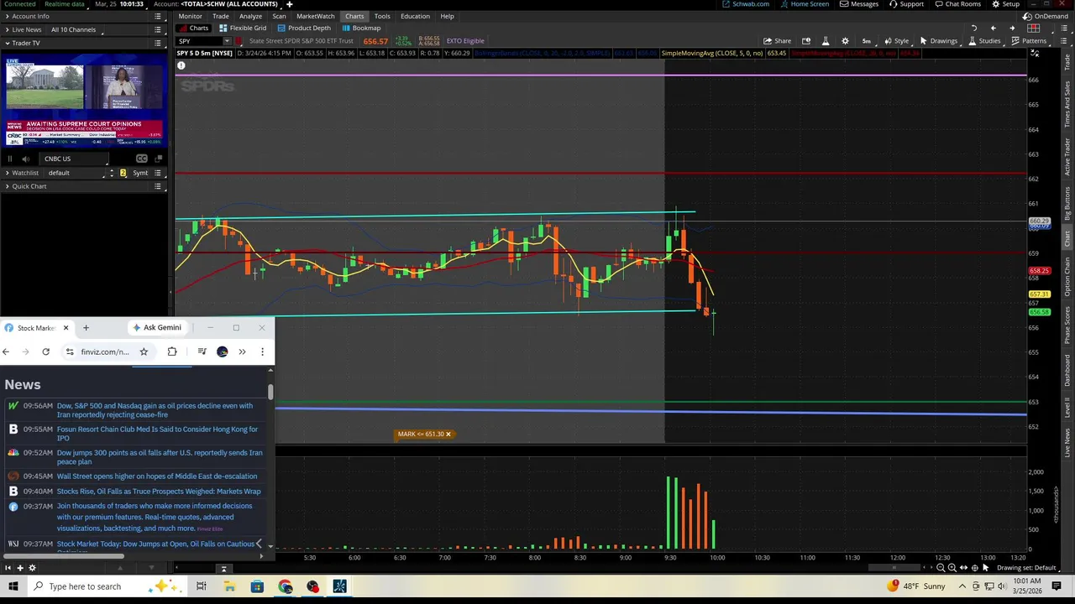This screenshot has width=1075, height=604.
Task: Open Chat Rooms
Action: click(x=957, y=4)
